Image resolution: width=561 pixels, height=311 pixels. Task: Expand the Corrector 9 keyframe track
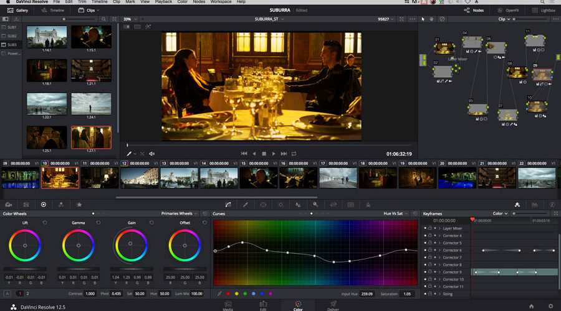[439, 272]
